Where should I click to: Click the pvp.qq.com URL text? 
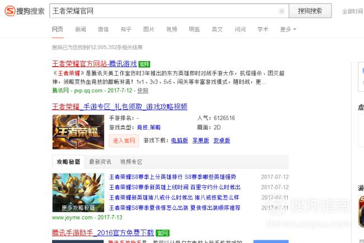(x=88, y=91)
